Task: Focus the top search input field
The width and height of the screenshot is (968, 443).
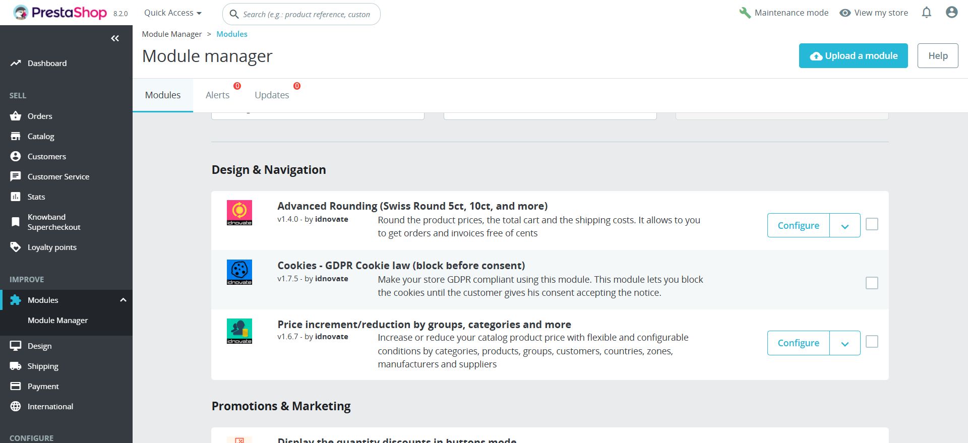Action: point(307,15)
